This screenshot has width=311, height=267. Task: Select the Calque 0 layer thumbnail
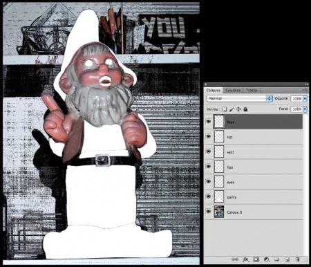[x=219, y=212]
